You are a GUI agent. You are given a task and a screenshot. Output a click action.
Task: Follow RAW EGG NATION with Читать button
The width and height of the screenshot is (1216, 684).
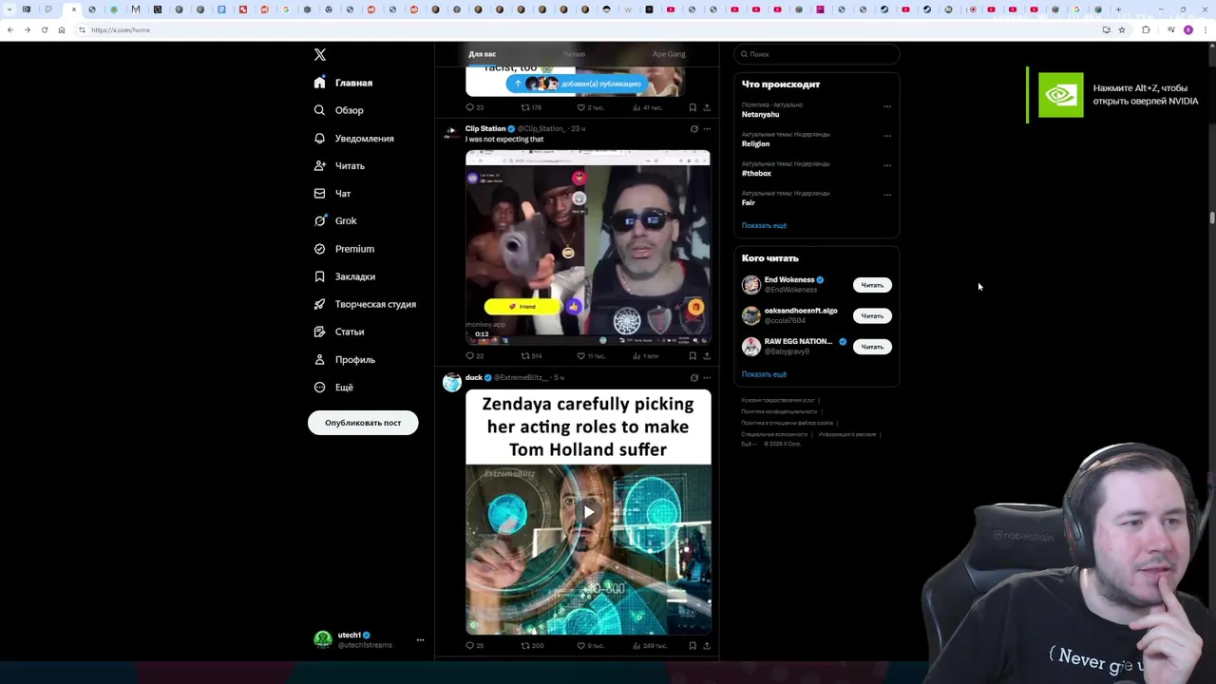(872, 347)
